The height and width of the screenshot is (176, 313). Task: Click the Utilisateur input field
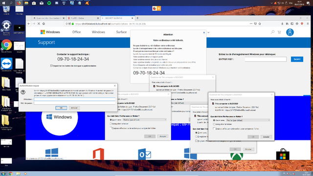pos(75,99)
